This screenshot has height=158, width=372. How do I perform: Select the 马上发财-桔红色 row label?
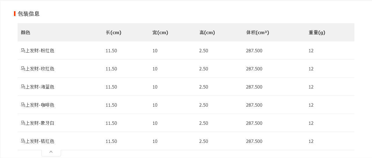click(37, 141)
